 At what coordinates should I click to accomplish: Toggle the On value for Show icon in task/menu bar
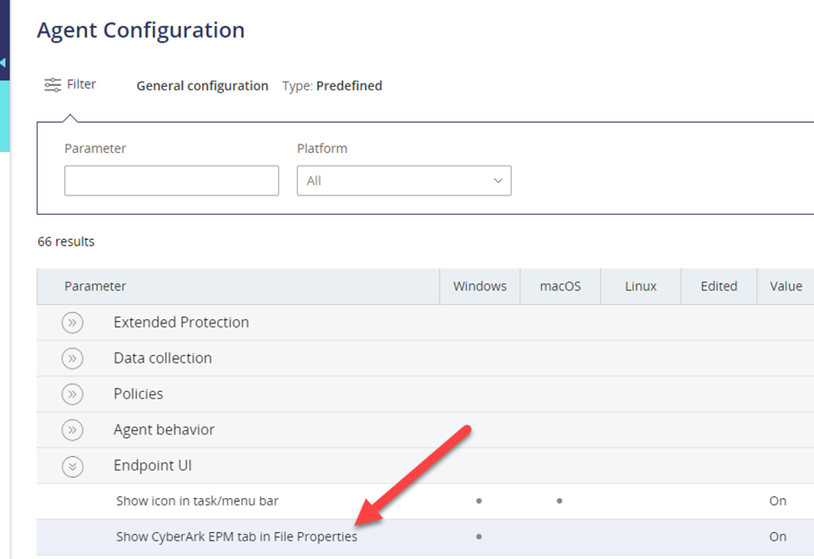coord(777,501)
